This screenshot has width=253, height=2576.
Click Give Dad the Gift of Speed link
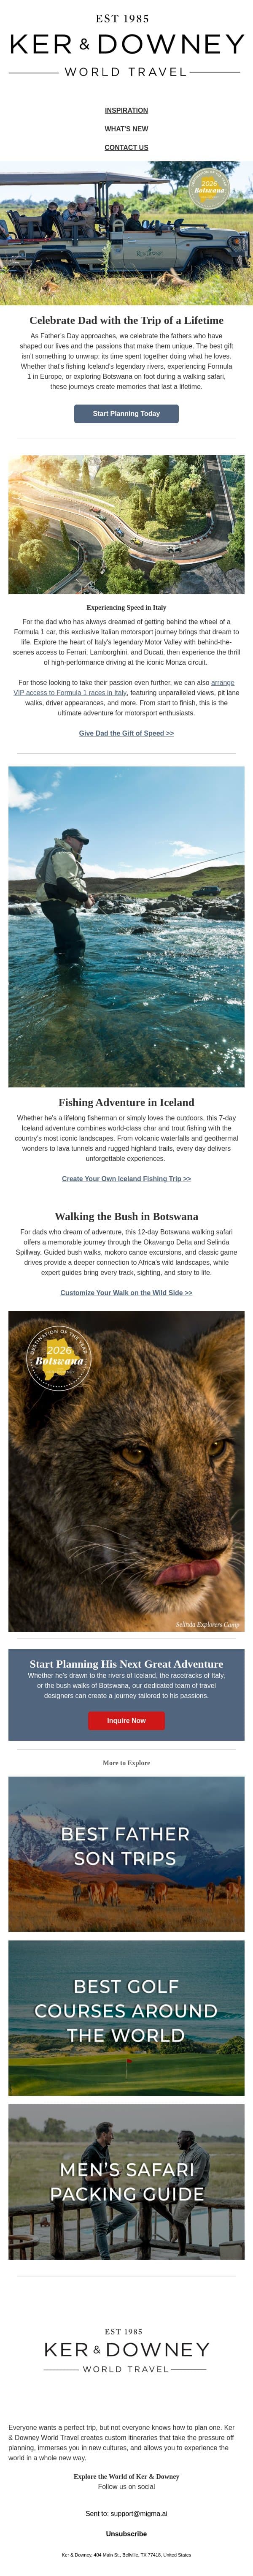click(x=126, y=733)
